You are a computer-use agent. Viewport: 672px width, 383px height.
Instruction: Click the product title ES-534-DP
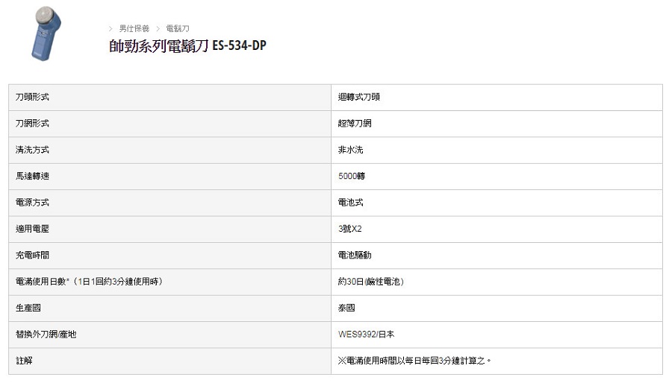click(x=187, y=45)
